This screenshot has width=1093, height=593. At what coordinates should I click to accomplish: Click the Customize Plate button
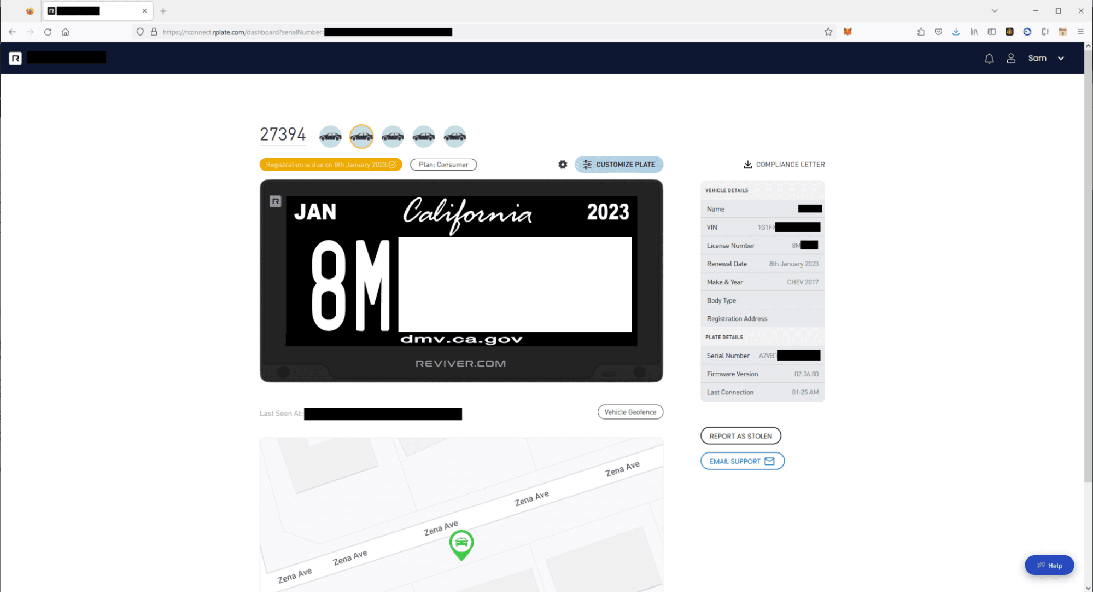click(x=619, y=165)
